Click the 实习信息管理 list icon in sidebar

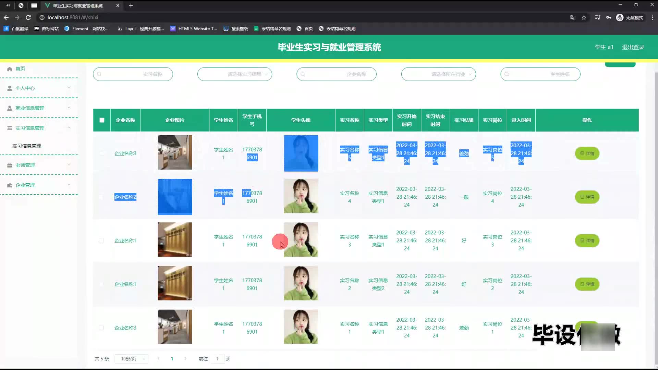pyautogui.click(x=10, y=128)
